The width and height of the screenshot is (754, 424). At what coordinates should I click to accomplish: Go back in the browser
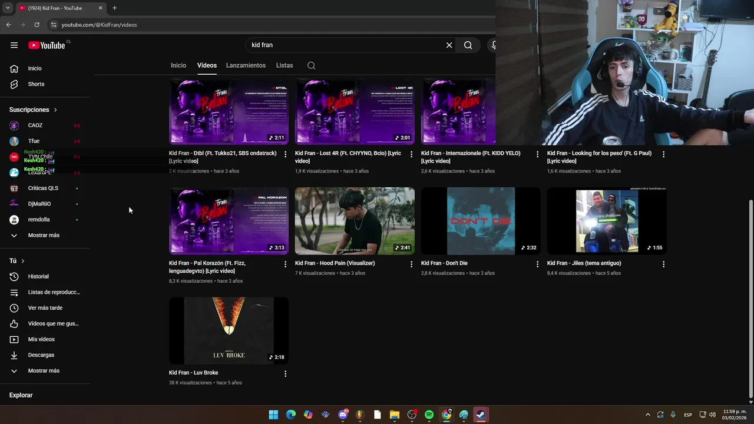tap(8, 25)
